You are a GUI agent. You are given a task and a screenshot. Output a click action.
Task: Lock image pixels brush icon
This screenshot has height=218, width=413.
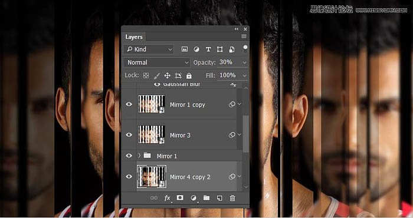(156, 76)
